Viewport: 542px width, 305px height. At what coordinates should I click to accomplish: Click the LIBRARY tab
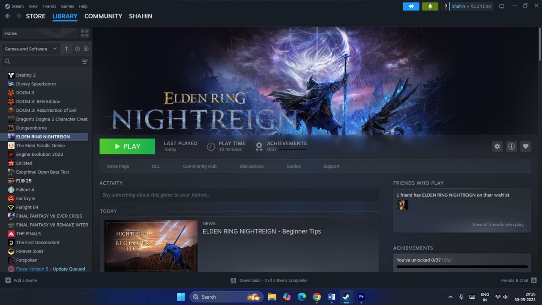(65, 16)
